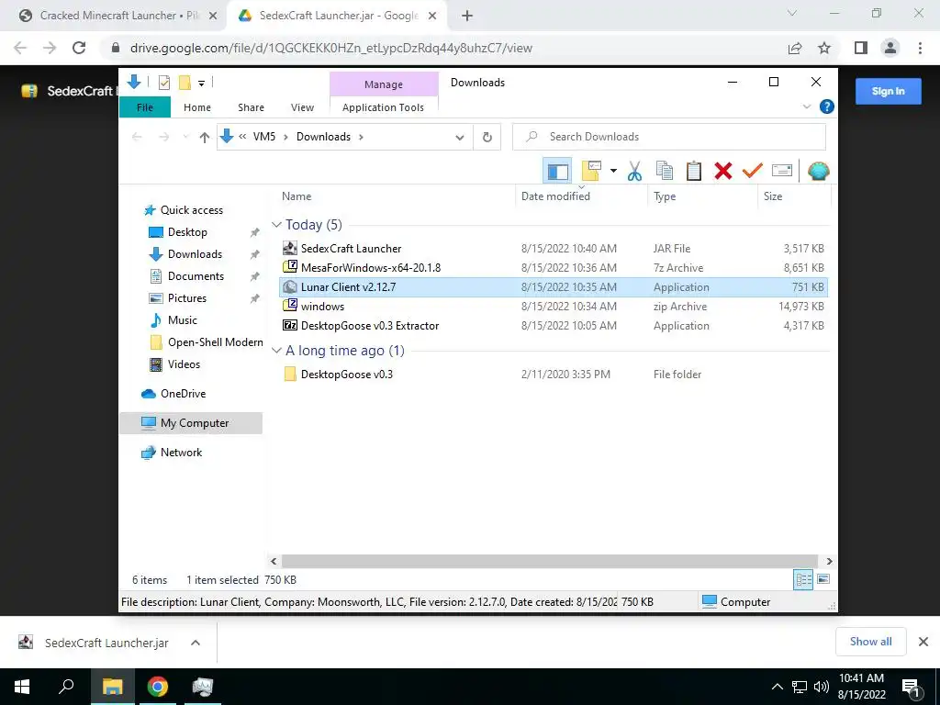This screenshot has width=940, height=705.
Task: Click the Copy toolbar icon
Action: tap(665, 171)
